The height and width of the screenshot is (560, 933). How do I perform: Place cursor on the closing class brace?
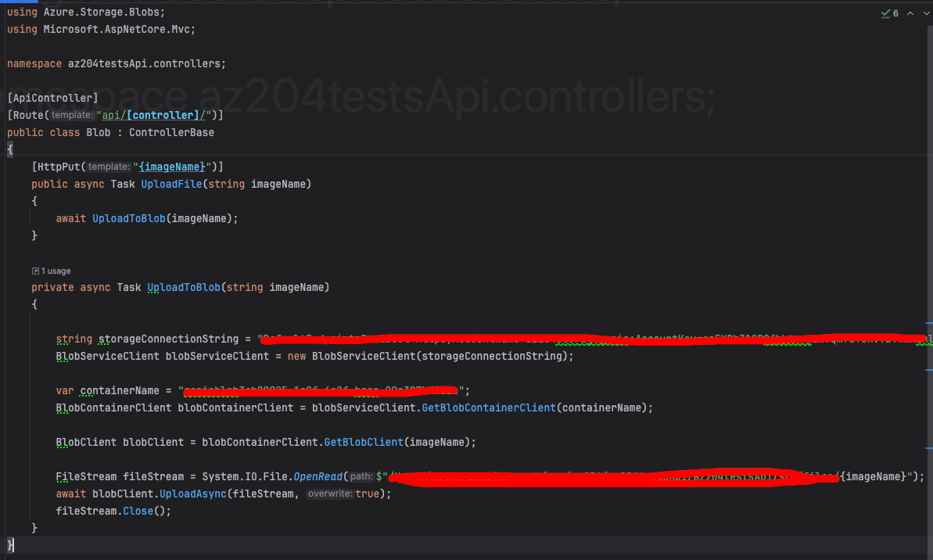click(x=10, y=544)
